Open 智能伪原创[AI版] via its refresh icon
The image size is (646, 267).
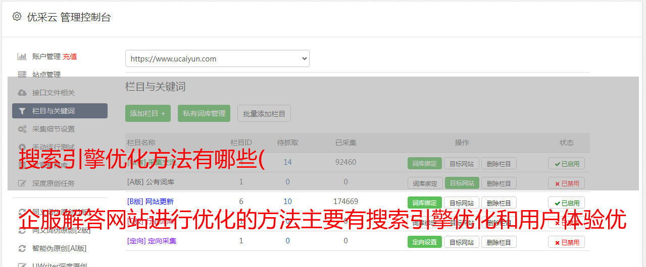tap(22, 248)
